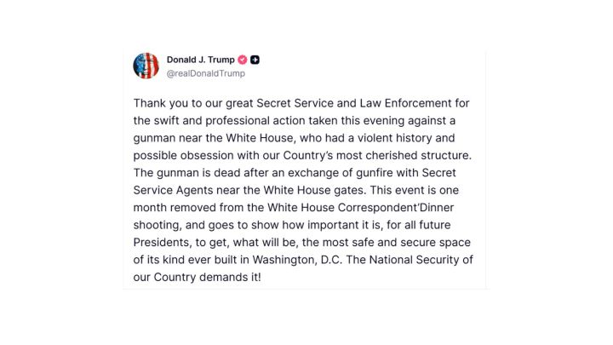Click the closing text "Country demands it!"
The width and height of the screenshot is (613, 345).
207,278
